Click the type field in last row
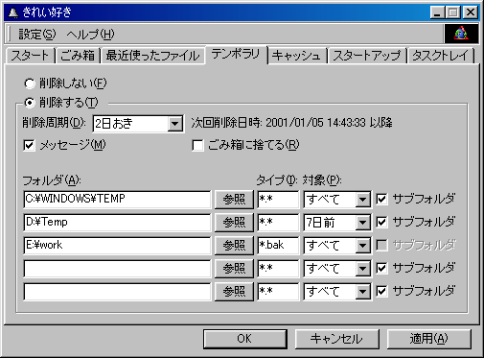 coord(278,292)
